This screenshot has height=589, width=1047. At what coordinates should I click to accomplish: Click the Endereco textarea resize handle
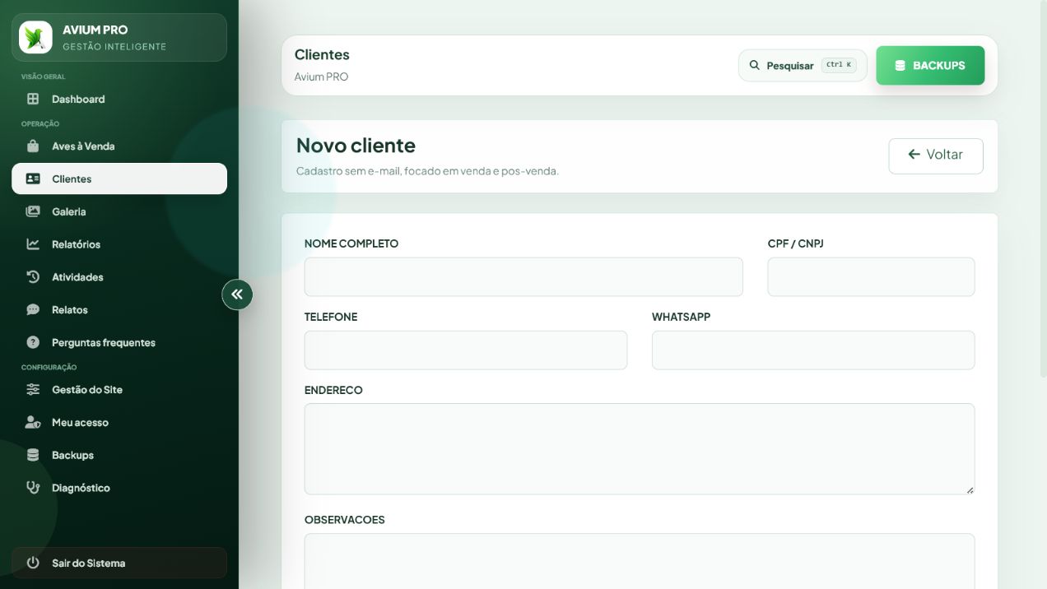coord(970,489)
